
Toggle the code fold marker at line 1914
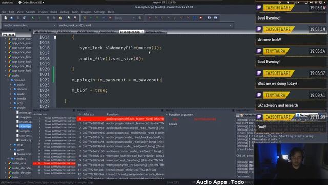[x=55, y=38]
